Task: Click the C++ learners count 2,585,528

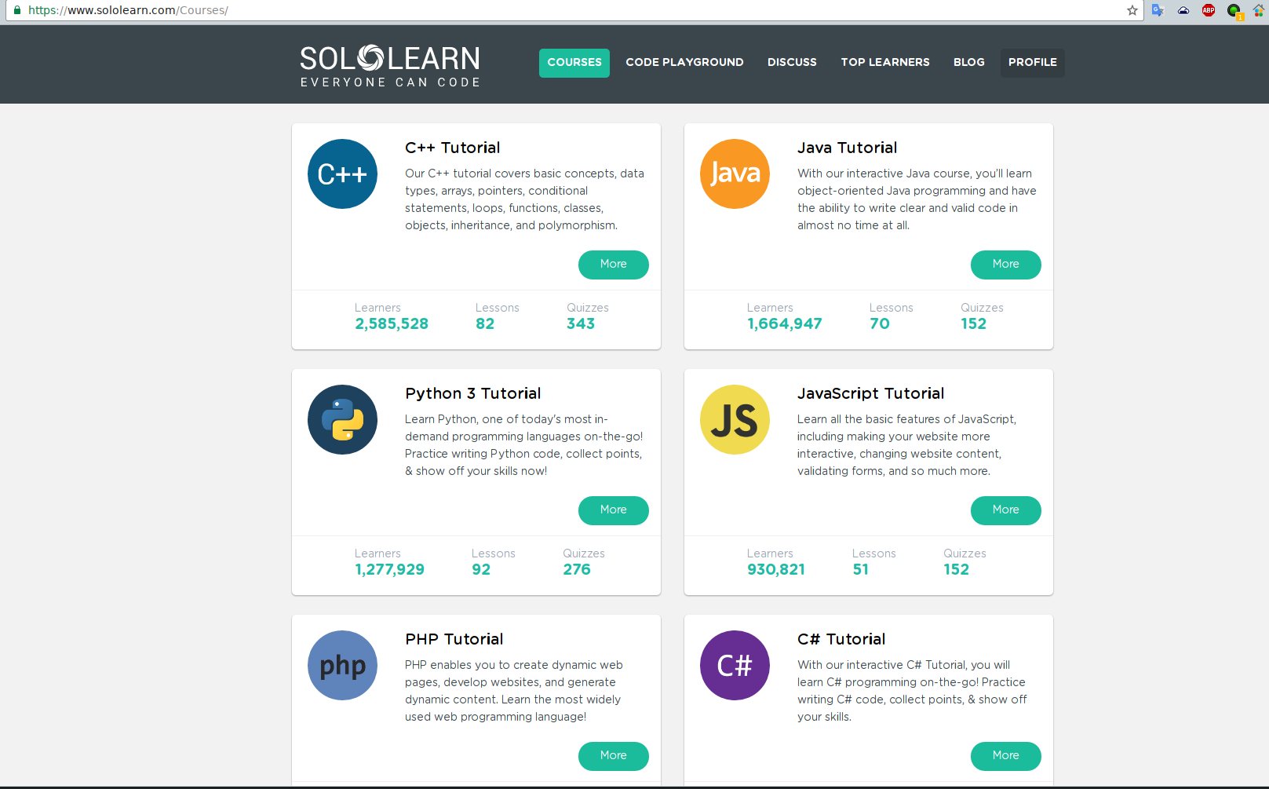Action: [392, 323]
